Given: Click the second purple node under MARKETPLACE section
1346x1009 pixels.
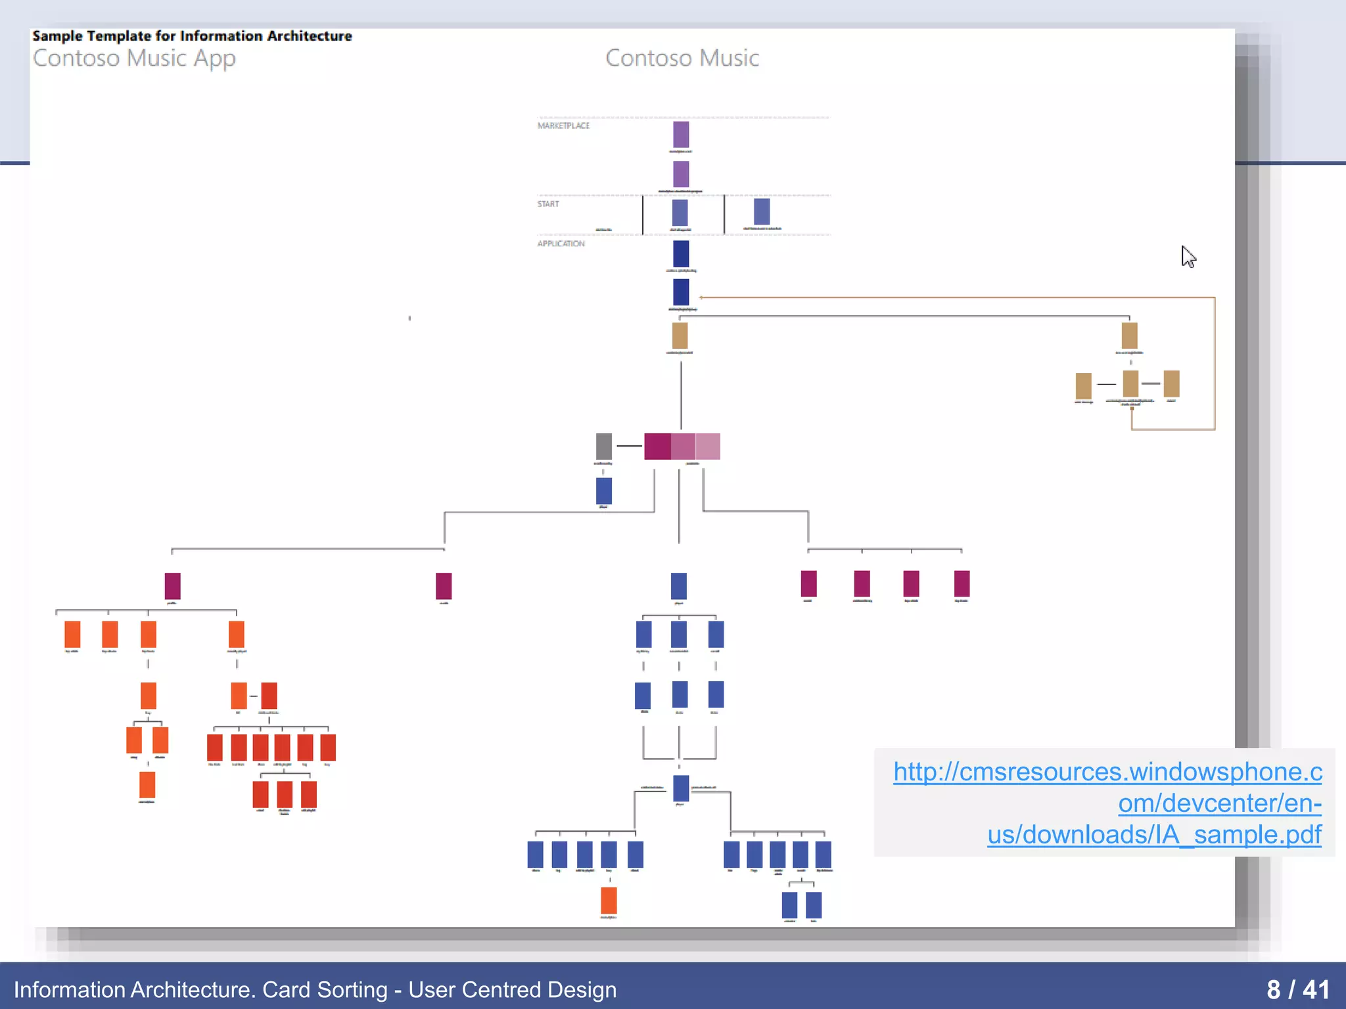Looking at the screenshot, I should coord(681,174).
